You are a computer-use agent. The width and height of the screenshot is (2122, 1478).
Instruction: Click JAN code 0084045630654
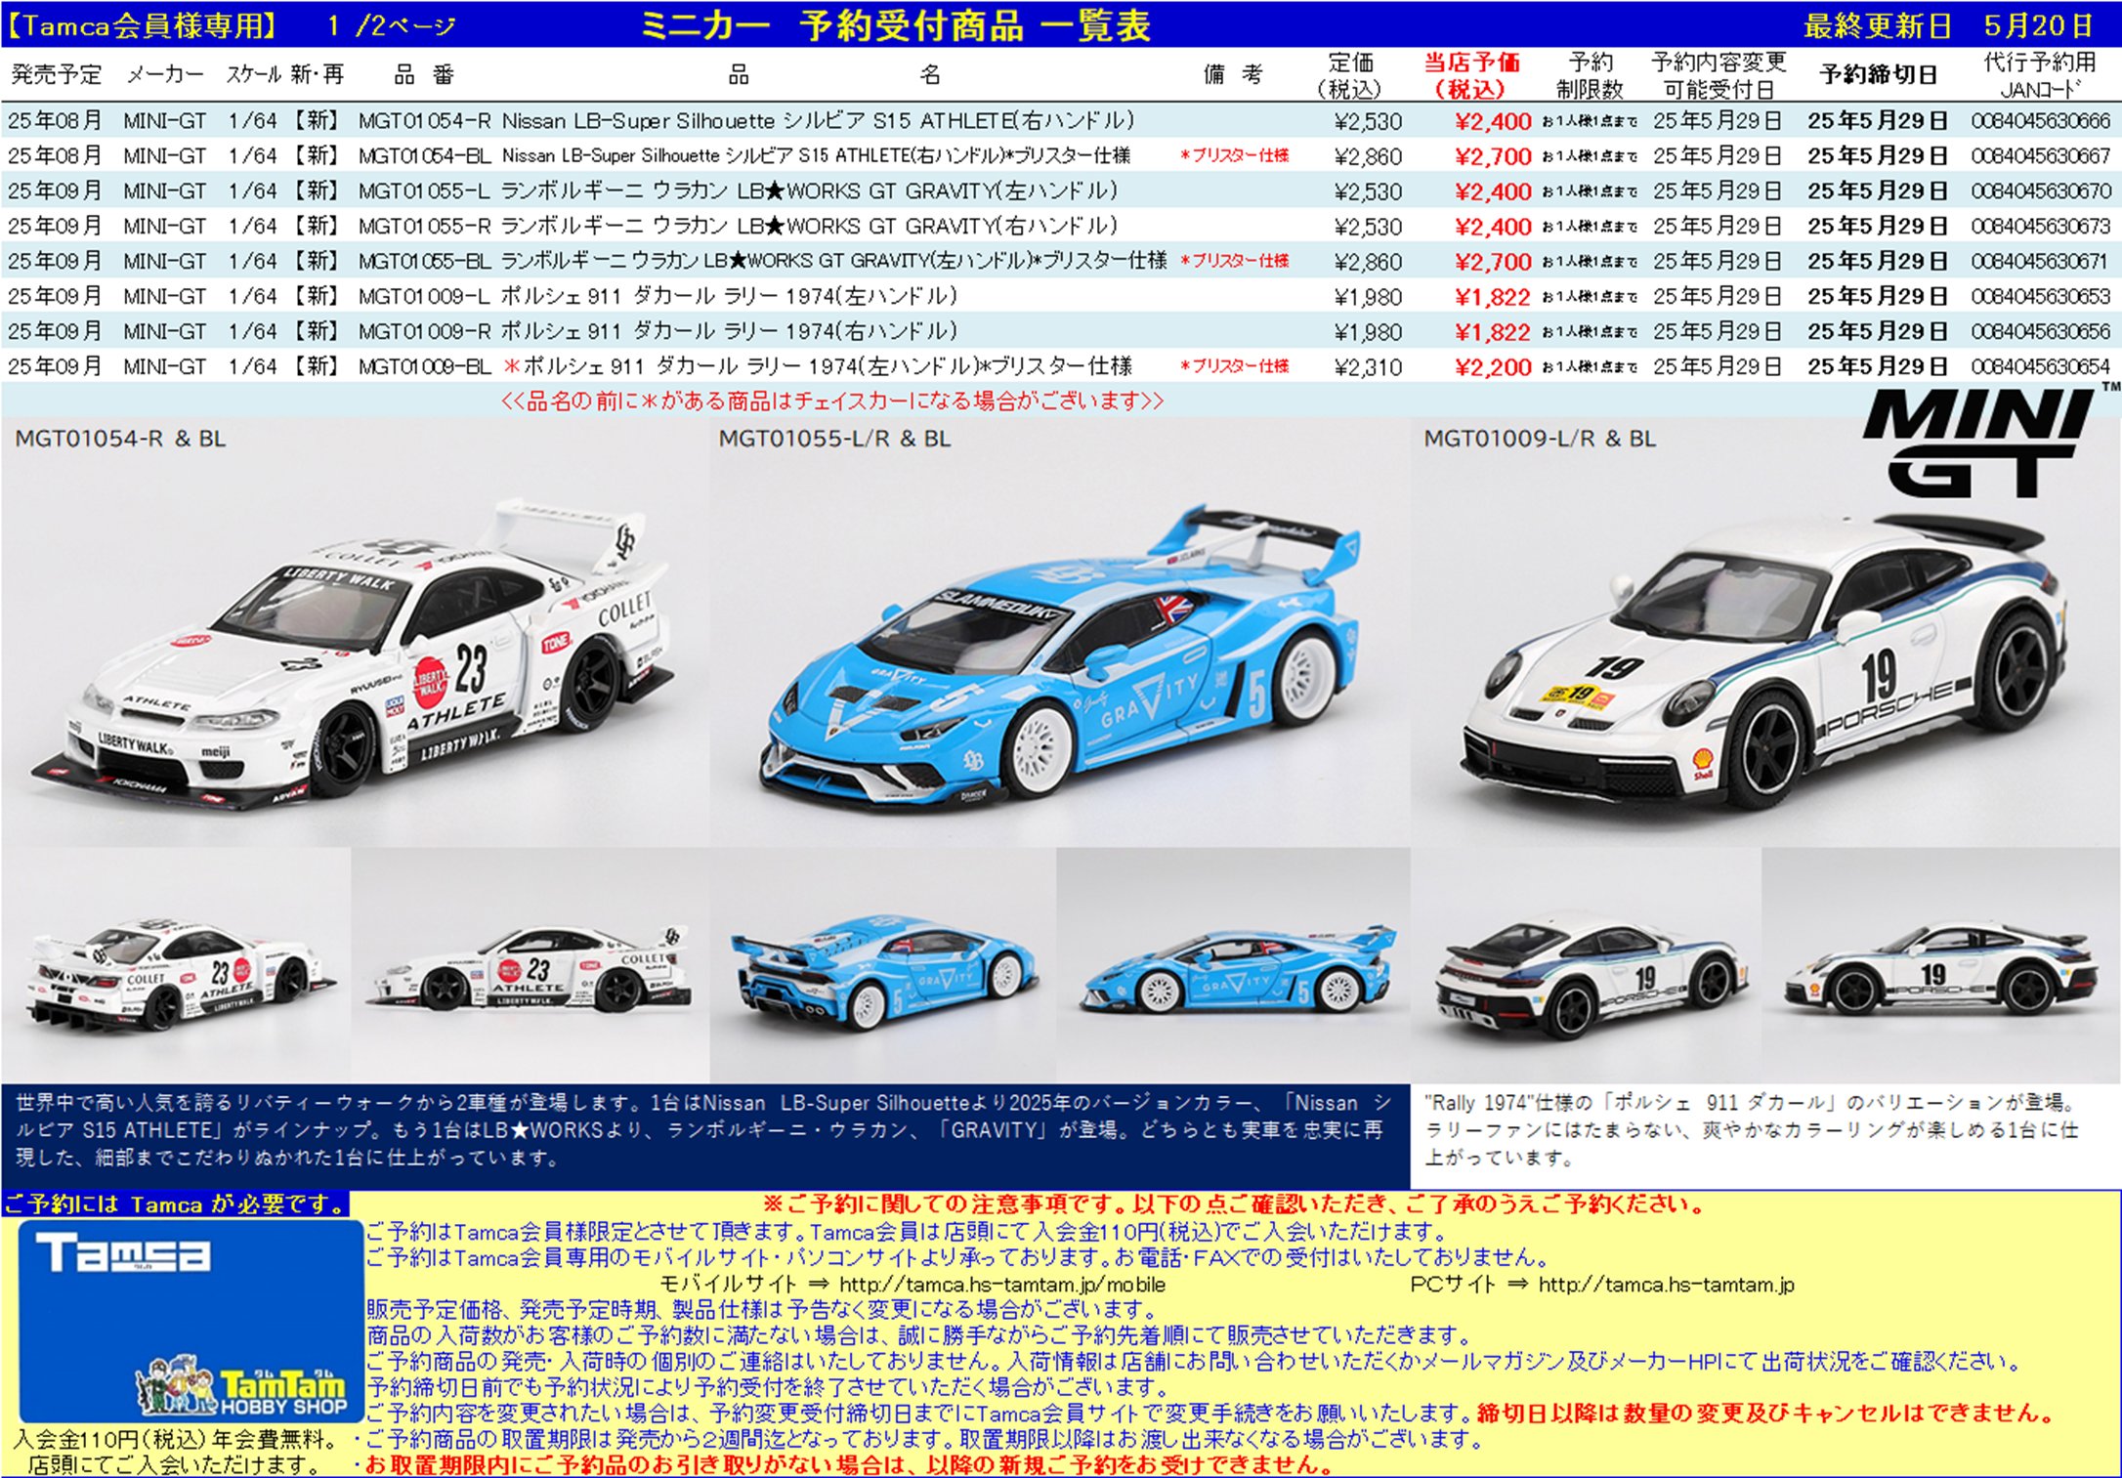click(x=2041, y=367)
